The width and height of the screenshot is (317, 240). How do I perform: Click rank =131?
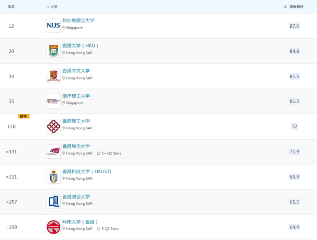pyautogui.click(x=11, y=152)
